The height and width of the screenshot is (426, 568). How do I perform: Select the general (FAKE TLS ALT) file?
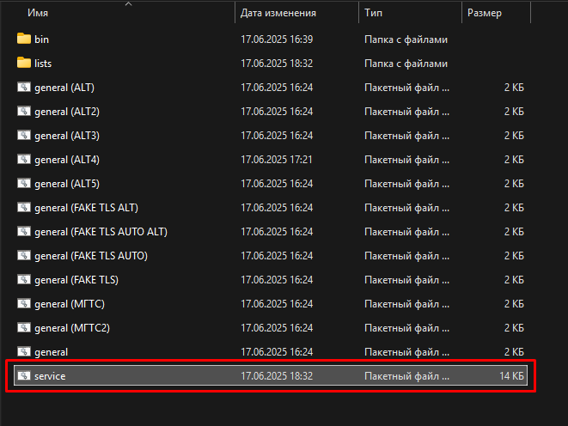coord(86,208)
